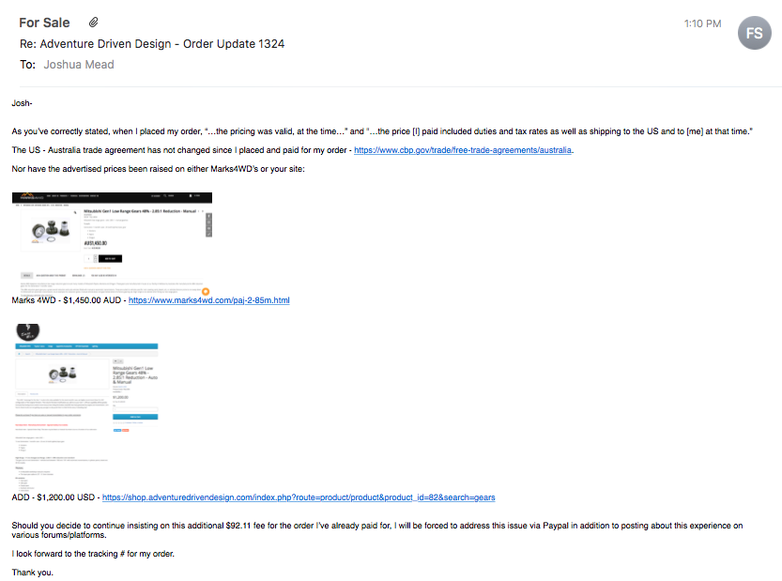Screen dimensions: 782x581
Task: Click the paperclip attachment icon
Action: 93,23
